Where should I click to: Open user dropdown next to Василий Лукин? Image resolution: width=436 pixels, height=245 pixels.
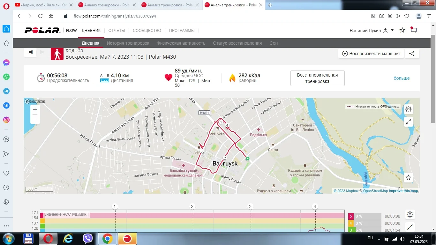point(392,30)
